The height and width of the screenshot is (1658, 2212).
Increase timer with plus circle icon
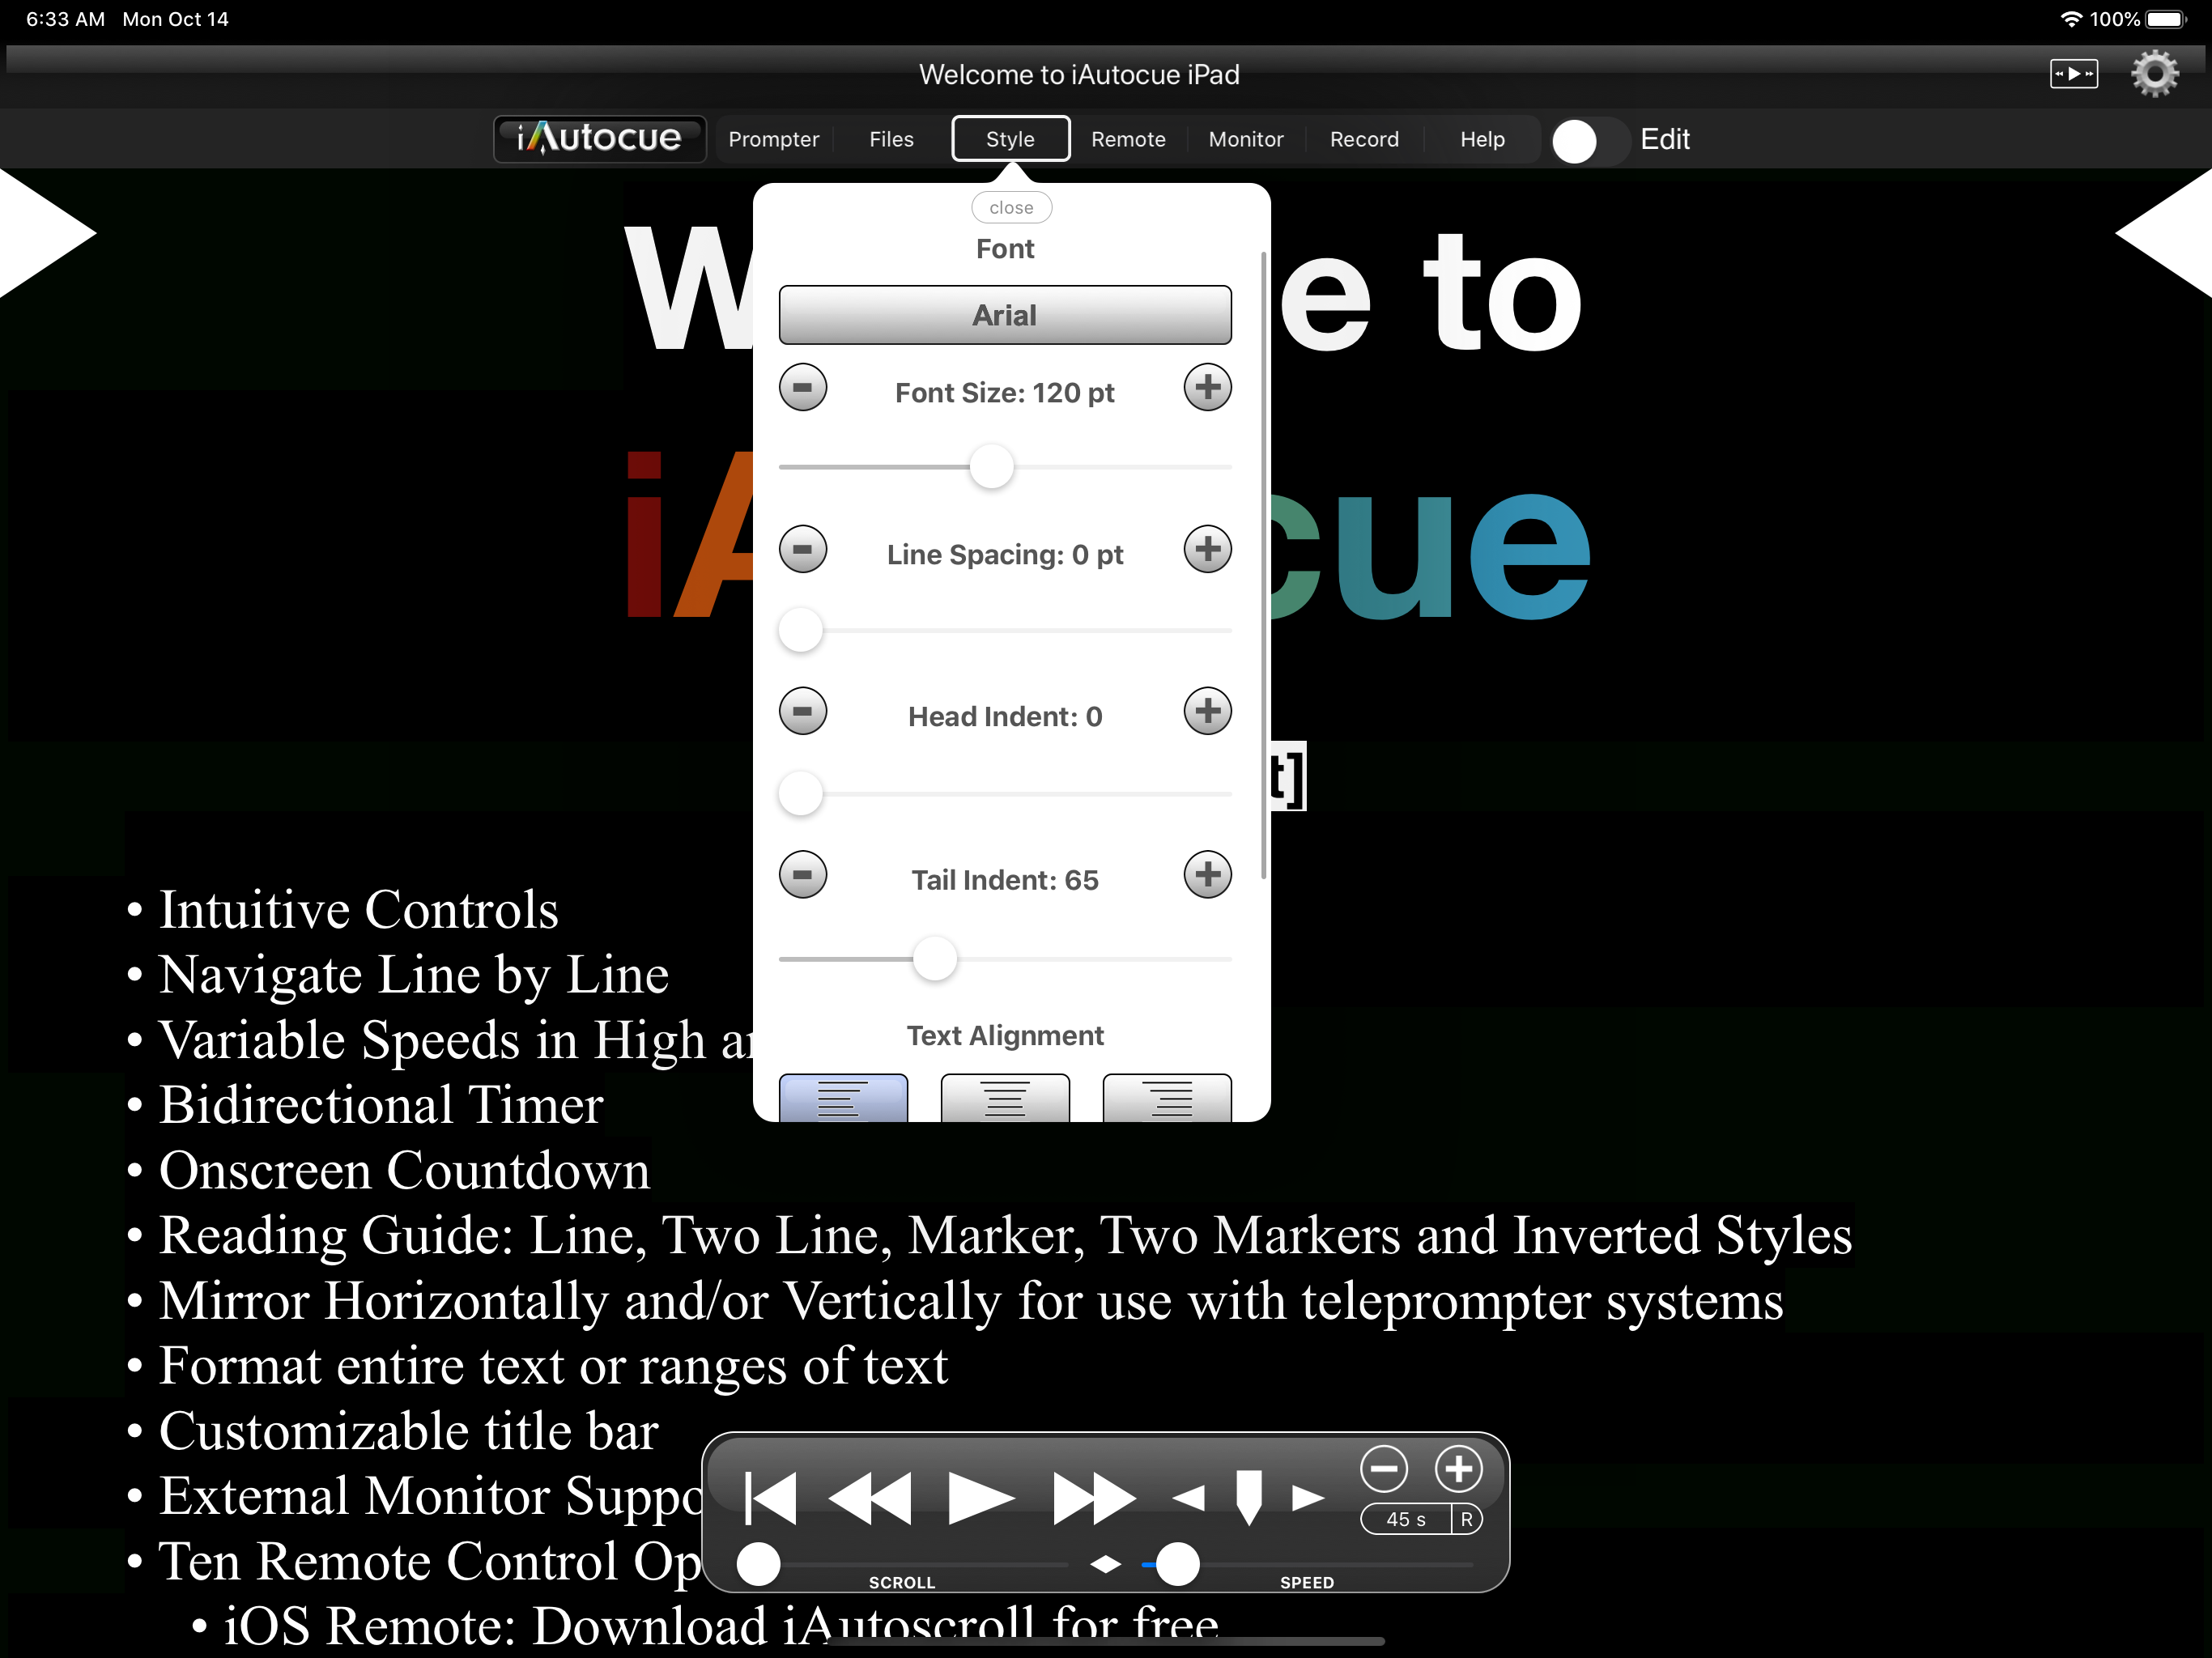point(1459,1469)
